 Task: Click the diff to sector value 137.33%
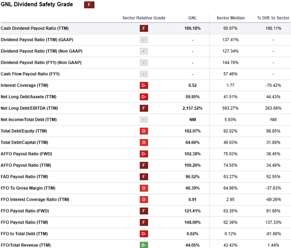pos(273,223)
